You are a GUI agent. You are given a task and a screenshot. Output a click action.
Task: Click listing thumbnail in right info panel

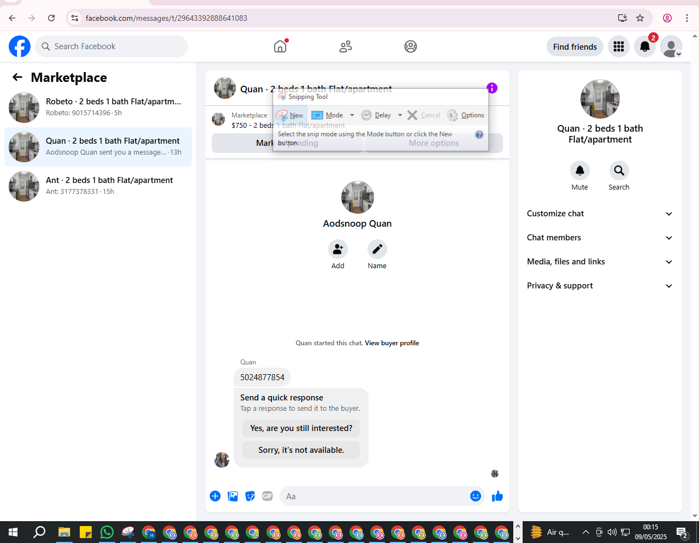[x=600, y=99]
